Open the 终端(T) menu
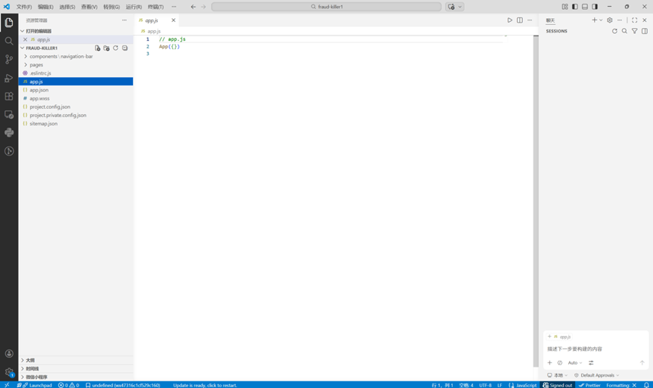 (x=156, y=7)
